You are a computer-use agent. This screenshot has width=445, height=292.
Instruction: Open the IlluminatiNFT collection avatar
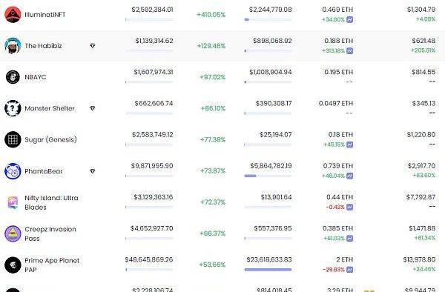[13, 15]
